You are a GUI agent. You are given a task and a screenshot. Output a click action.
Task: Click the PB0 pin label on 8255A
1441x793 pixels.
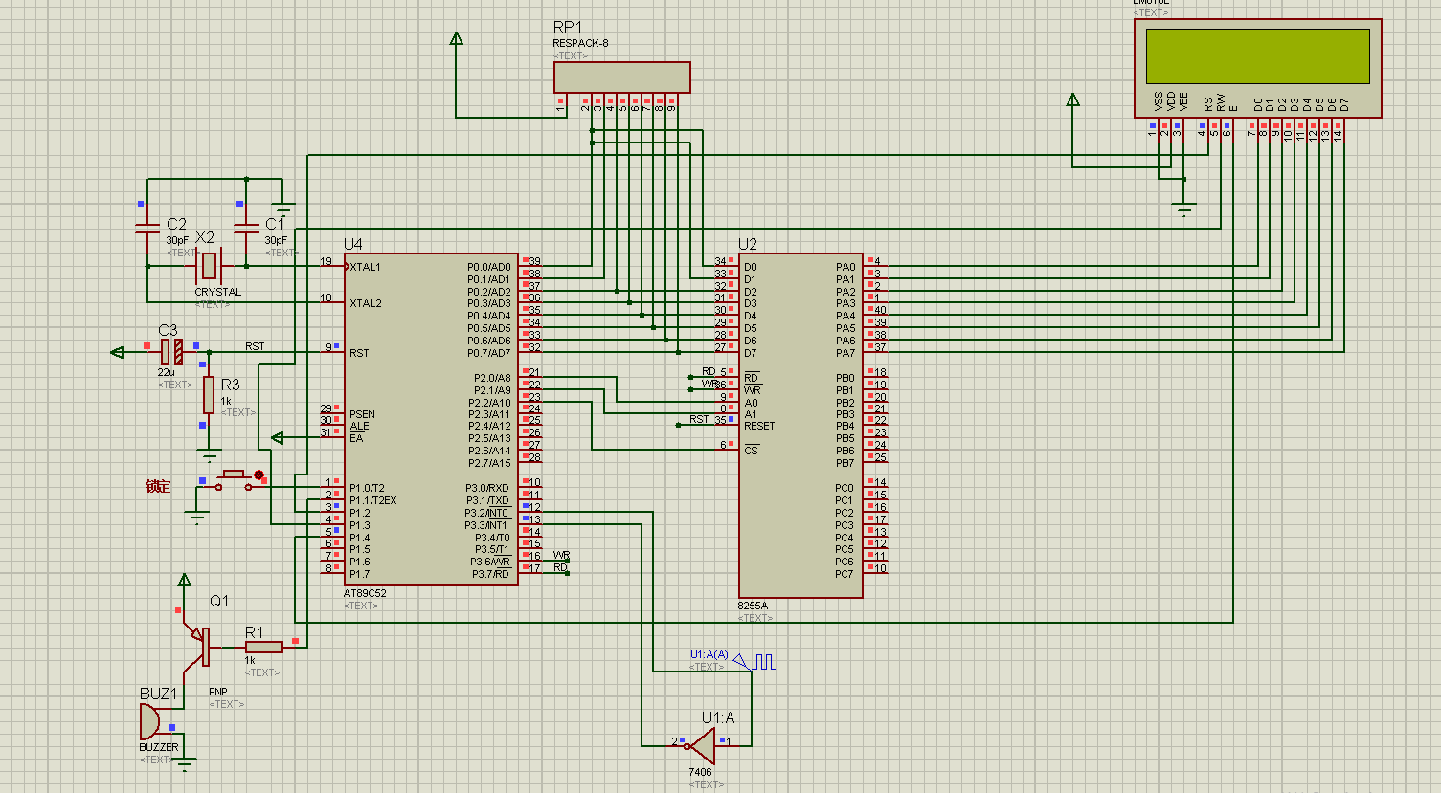(x=844, y=378)
